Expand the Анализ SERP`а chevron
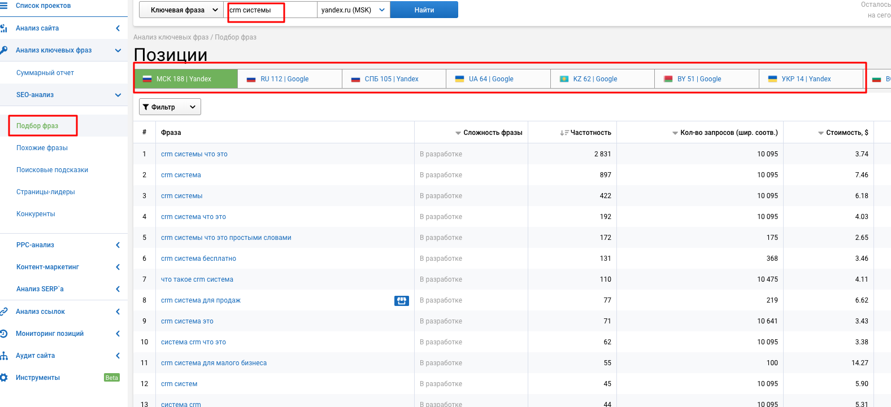 pyautogui.click(x=118, y=289)
